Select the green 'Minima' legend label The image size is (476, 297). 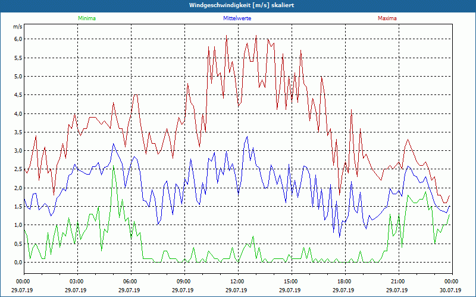[x=87, y=18]
